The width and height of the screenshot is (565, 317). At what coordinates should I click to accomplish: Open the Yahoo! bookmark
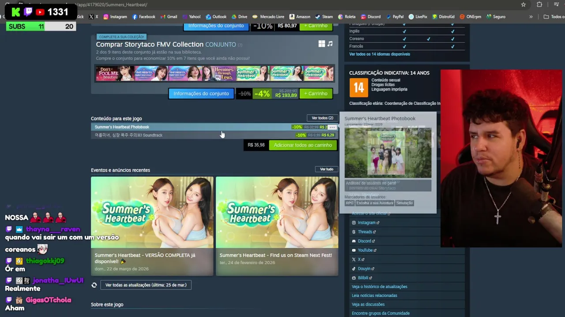tap(191, 17)
